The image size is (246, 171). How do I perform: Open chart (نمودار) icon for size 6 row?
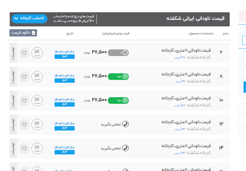tap(37, 52)
